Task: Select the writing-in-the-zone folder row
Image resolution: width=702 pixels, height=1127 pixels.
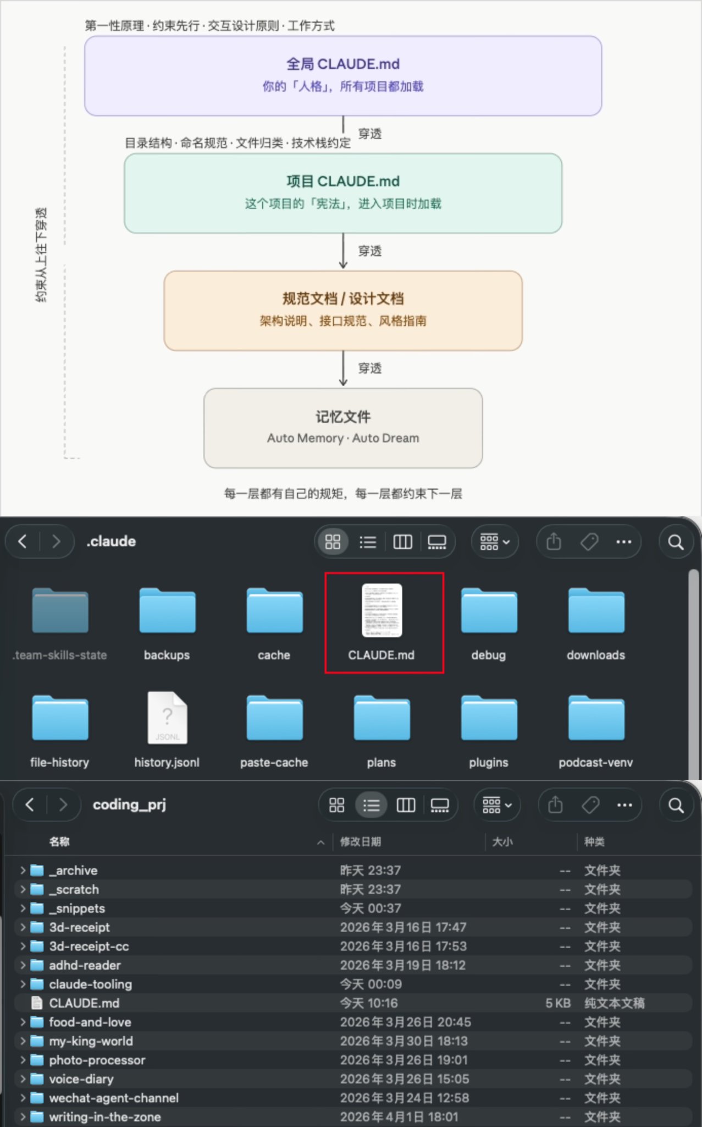Action: tap(352, 1117)
